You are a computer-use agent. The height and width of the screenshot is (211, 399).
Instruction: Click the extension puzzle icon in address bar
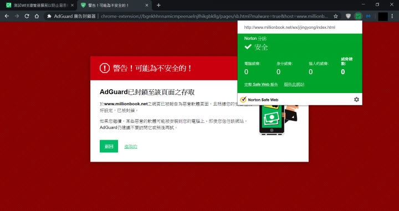(49, 16)
